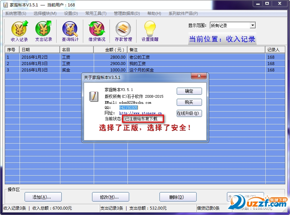Open the 选择模块(M) menu
The width and height of the screenshot is (290, 215).
[45, 13]
